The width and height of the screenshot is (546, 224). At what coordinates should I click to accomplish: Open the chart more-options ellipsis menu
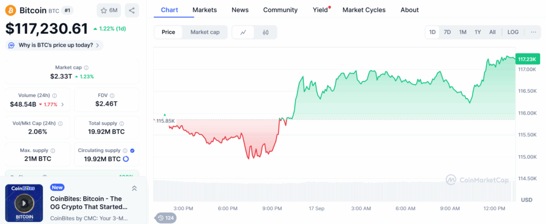click(x=533, y=32)
